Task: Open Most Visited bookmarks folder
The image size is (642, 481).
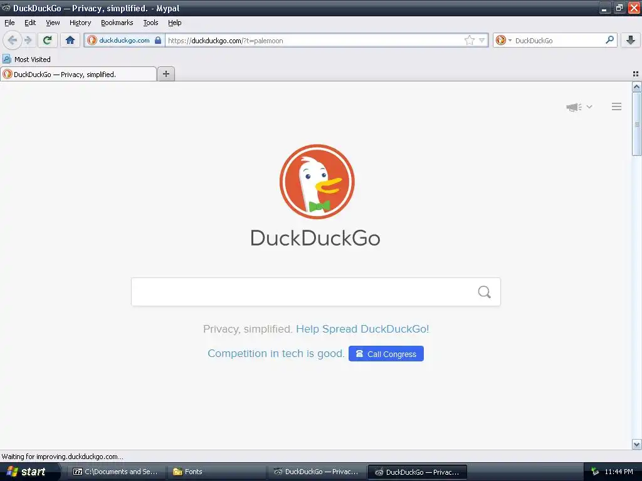Action: [27, 59]
